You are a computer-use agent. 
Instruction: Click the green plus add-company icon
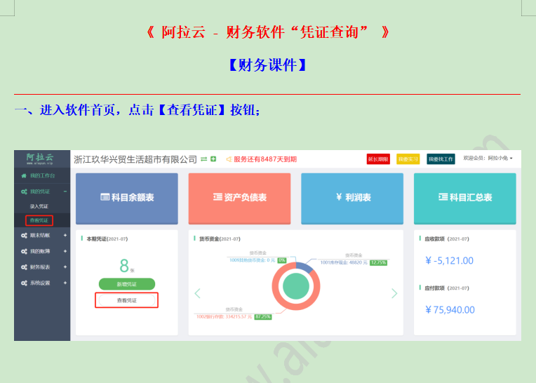(213, 159)
